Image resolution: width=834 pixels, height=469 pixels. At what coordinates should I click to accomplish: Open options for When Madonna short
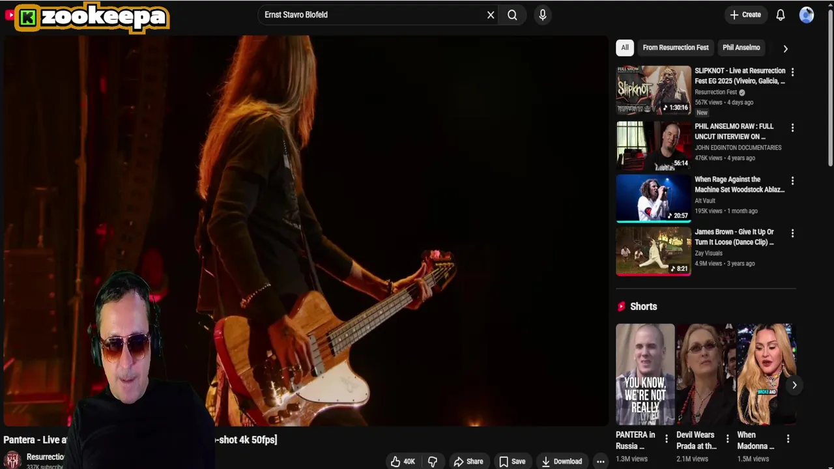(x=788, y=439)
